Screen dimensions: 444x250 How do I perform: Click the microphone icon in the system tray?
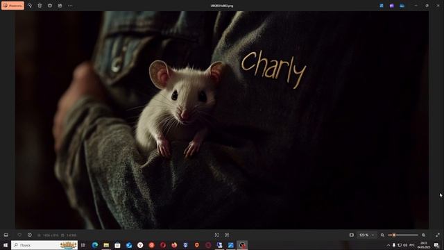click(x=394, y=245)
